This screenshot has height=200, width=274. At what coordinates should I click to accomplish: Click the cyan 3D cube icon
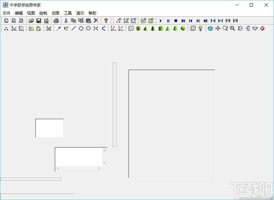coord(210,28)
